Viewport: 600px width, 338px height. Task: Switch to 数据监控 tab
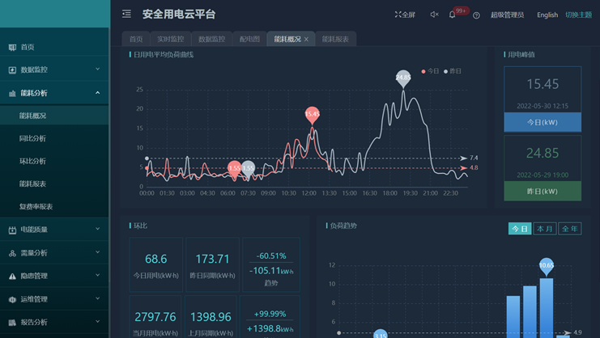coord(212,39)
